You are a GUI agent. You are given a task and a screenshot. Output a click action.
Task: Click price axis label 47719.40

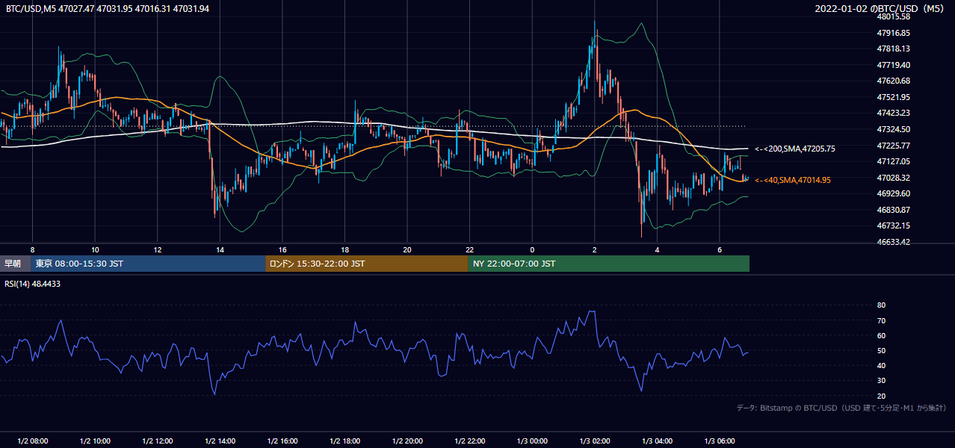point(894,65)
